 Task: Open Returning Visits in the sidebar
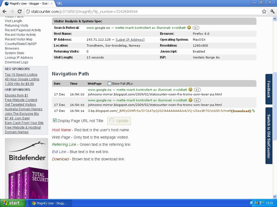(17, 26)
